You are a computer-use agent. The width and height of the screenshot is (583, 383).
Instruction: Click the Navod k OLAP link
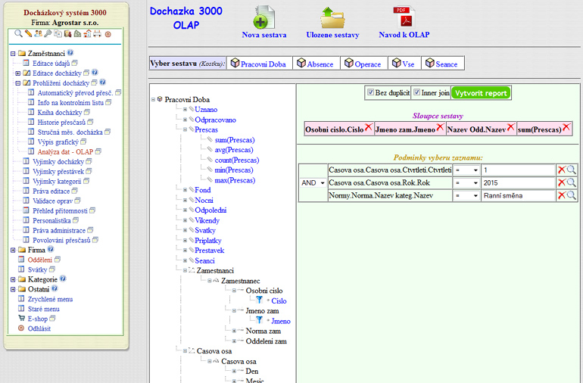coord(404,35)
